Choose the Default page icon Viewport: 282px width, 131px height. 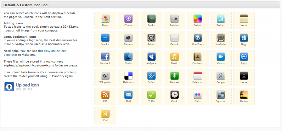[x=174, y=38]
